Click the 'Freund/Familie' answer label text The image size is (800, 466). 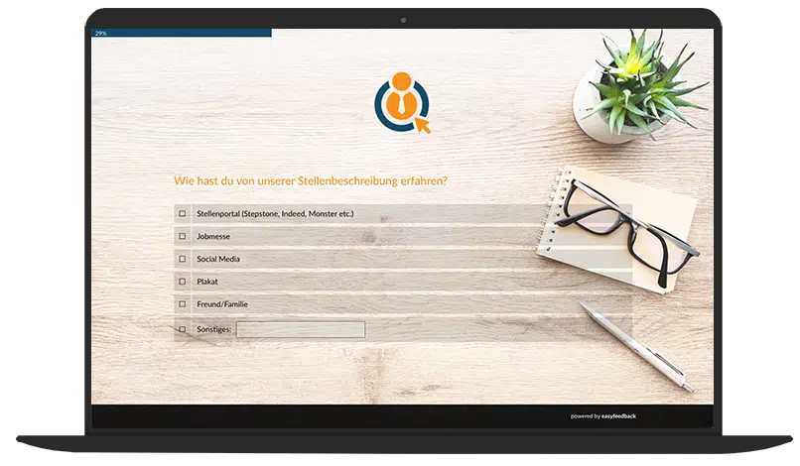[222, 304]
